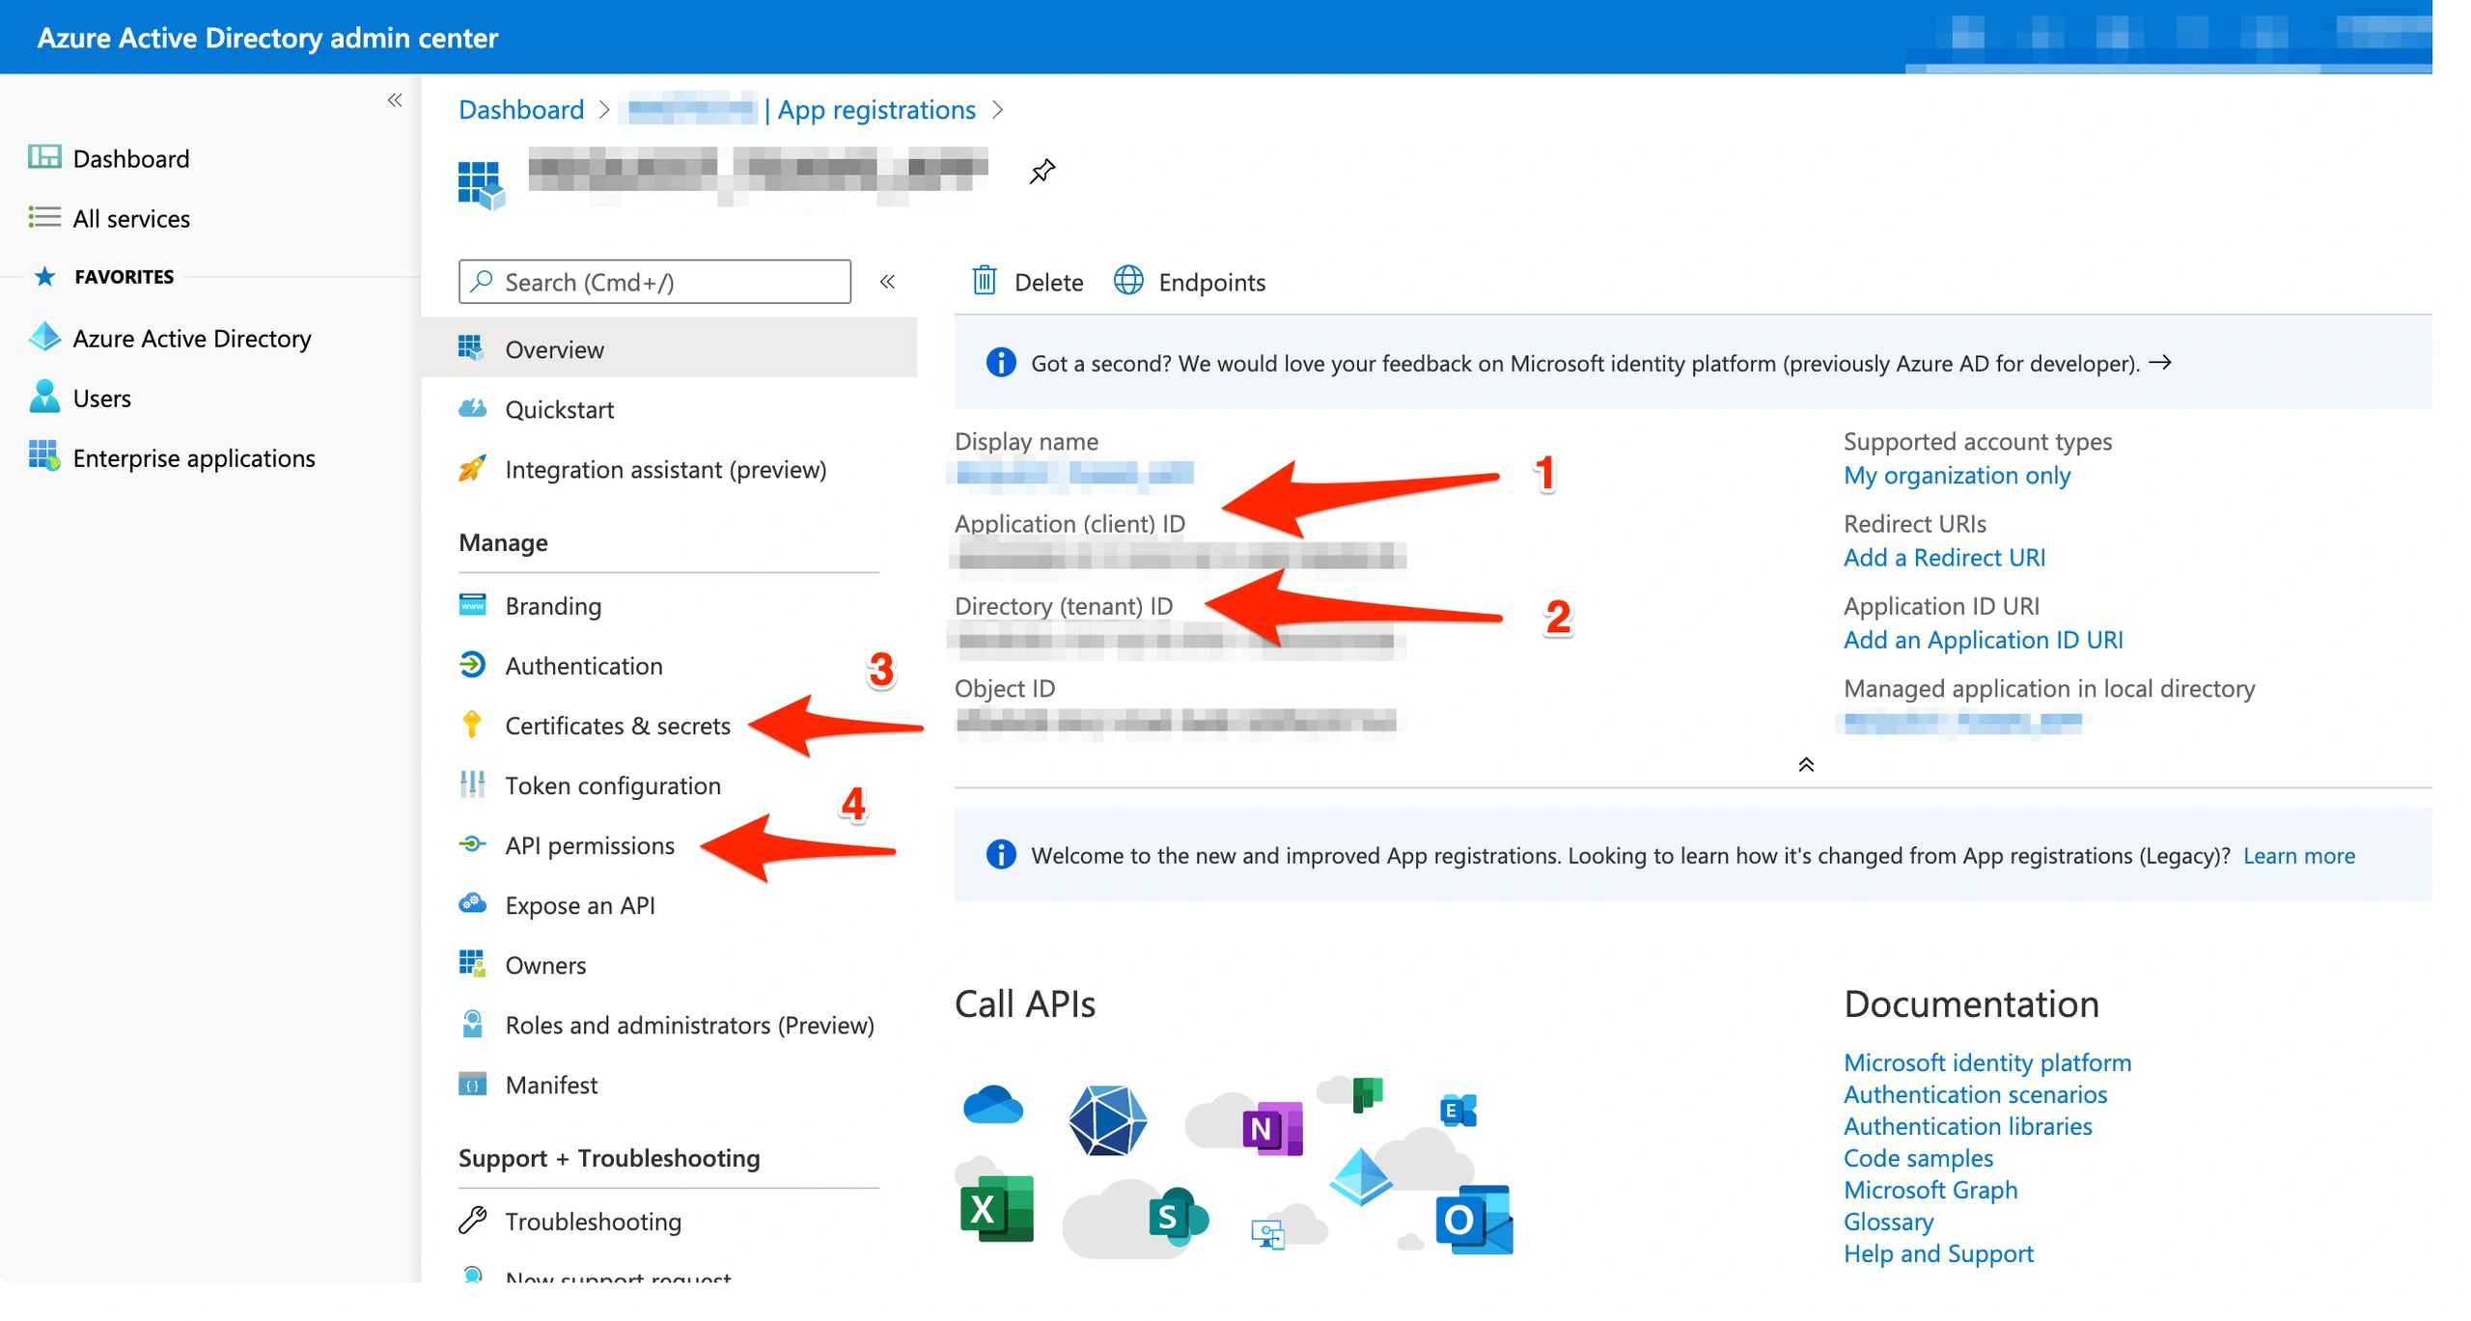The height and width of the screenshot is (1321, 2471).
Task: Click the Outlook icon under Call APIs
Action: (x=1474, y=1220)
